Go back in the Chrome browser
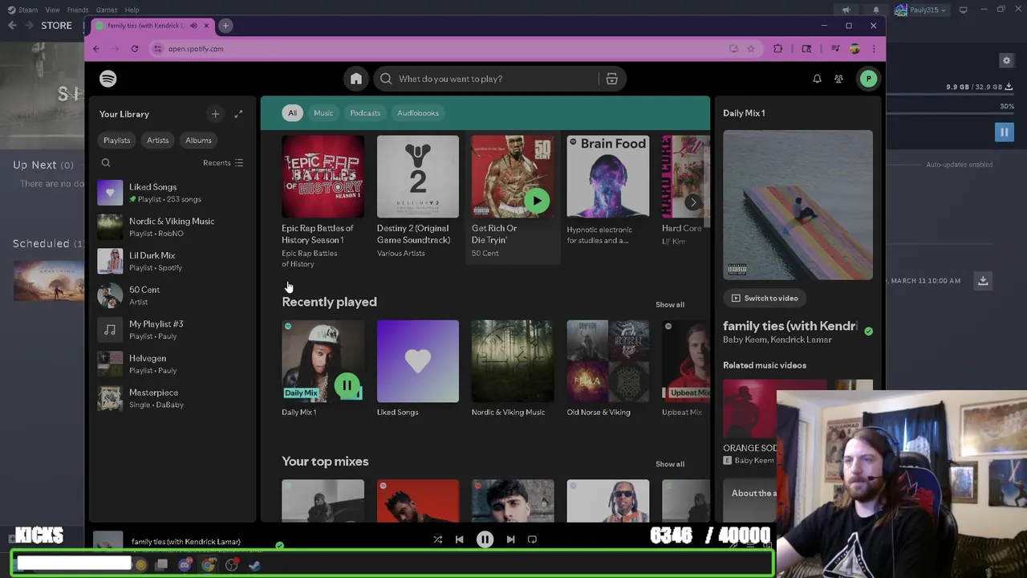This screenshot has height=578, width=1027. click(x=96, y=49)
